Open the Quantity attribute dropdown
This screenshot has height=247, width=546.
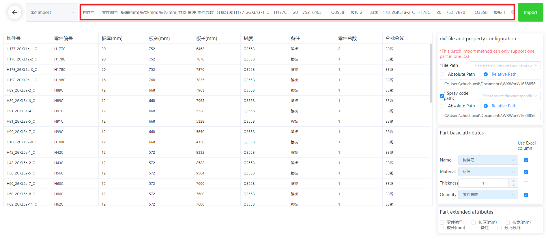pyautogui.click(x=488, y=195)
